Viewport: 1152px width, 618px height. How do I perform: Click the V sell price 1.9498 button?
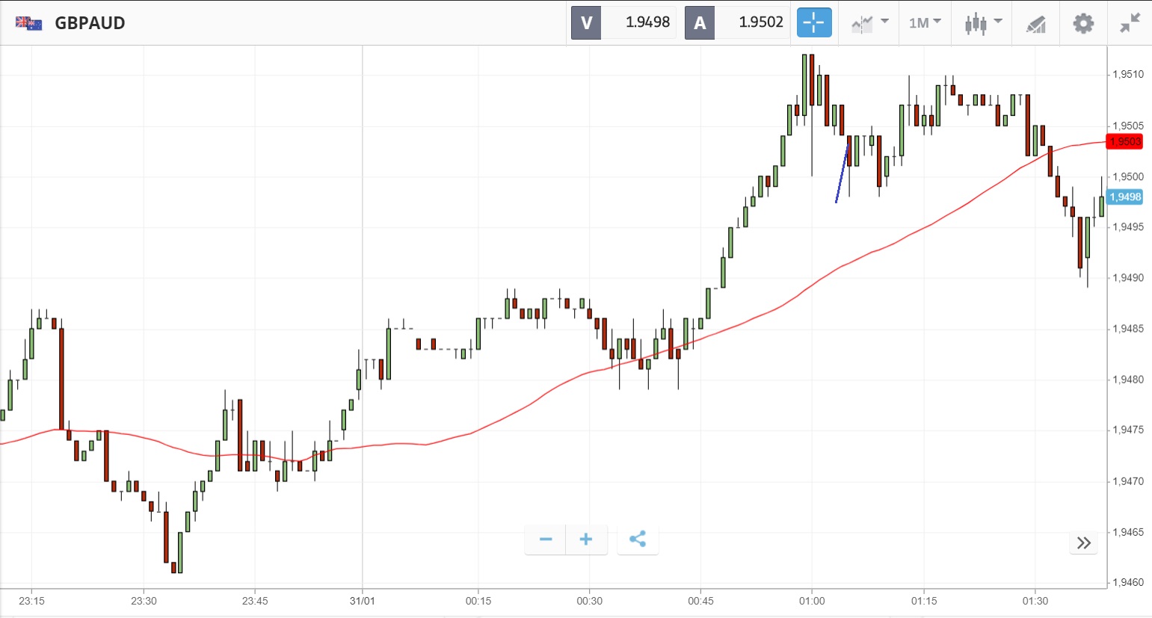pyautogui.click(x=623, y=22)
